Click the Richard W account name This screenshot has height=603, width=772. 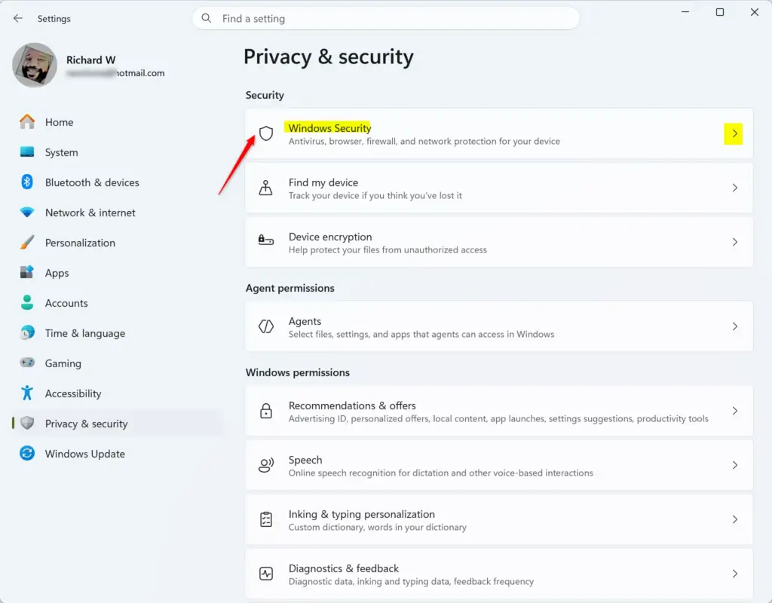(x=91, y=60)
